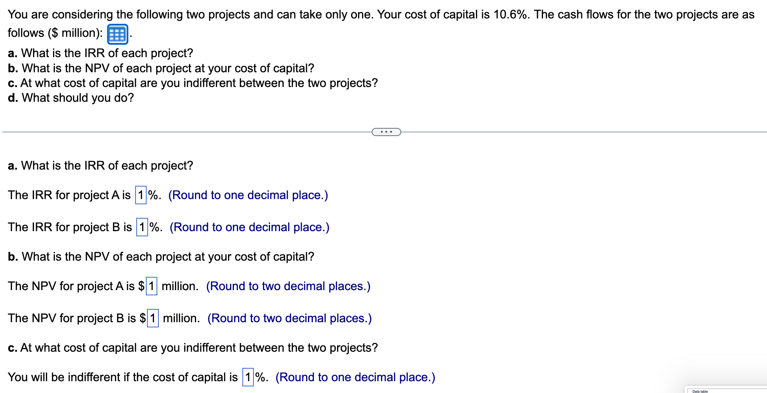
Task: Click the NPV answer box for project B
Action: tap(152, 318)
